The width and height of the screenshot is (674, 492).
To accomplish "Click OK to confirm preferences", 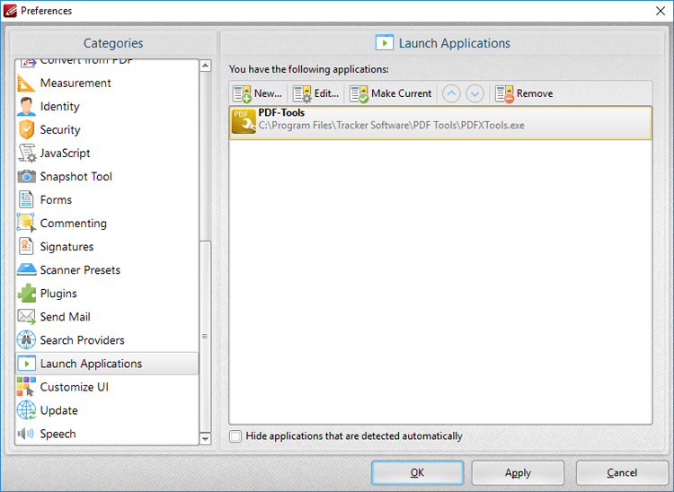I will 417,472.
